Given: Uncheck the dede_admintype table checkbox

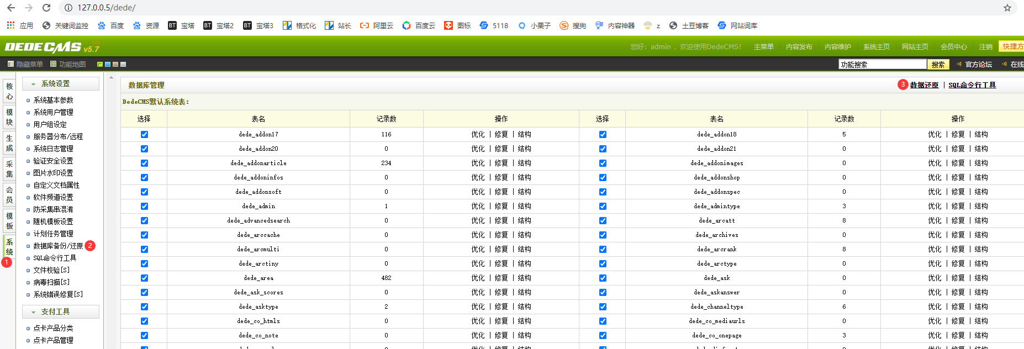Looking at the screenshot, I should click(x=603, y=206).
